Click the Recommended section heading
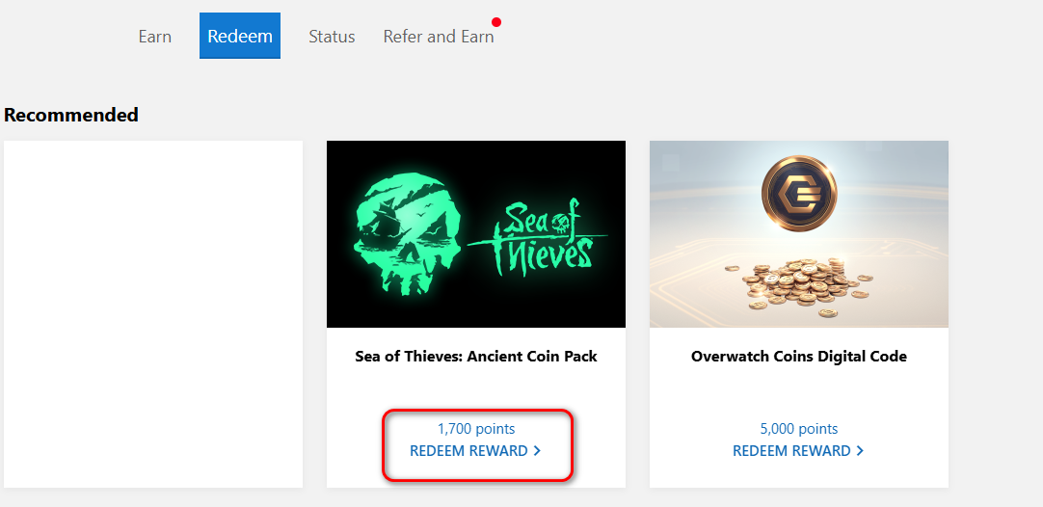 pos(71,116)
